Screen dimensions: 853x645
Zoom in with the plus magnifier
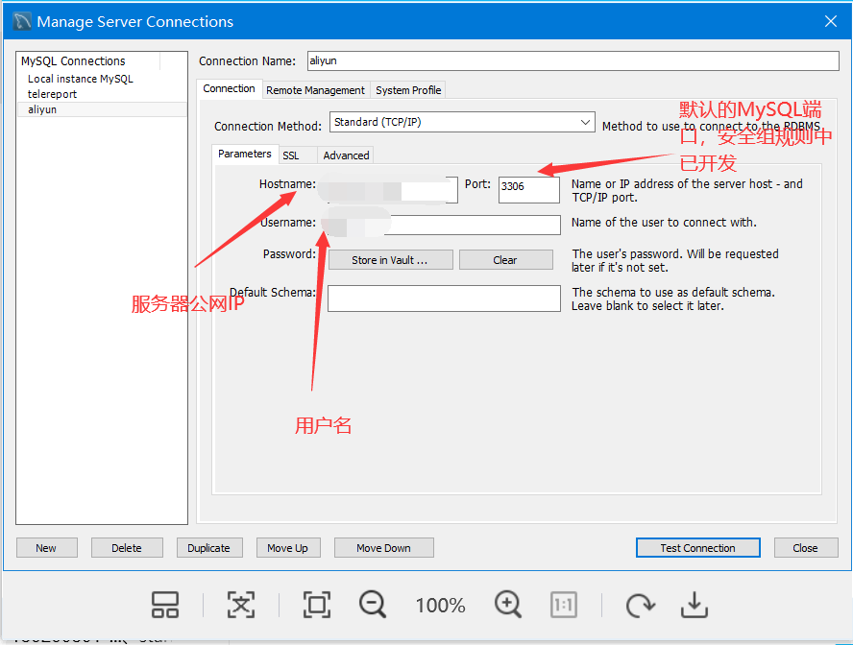(x=507, y=605)
